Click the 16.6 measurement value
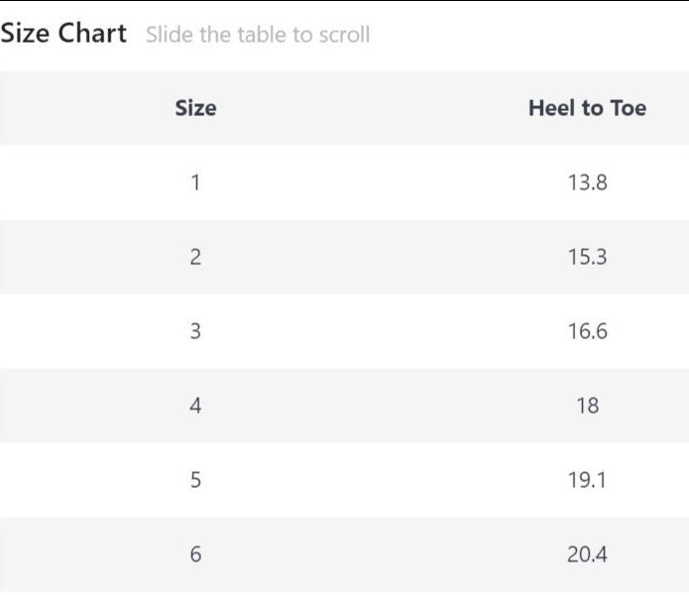This screenshot has width=689, height=595. [x=587, y=331]
